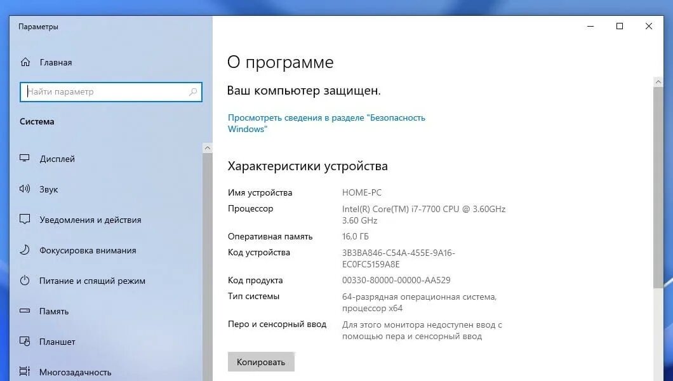Close the Параметры window
This screenshot has width=673, height=381.
[x=649, y=26]
